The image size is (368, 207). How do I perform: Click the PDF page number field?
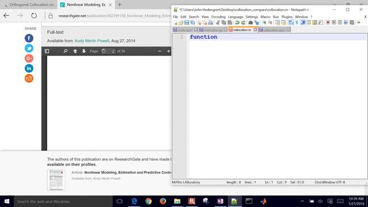[108, 51]
